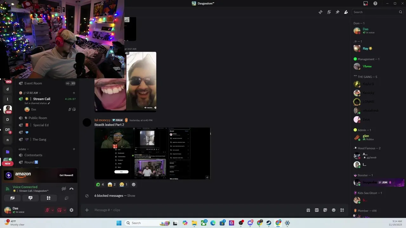
Task: Open the soundboard
Action: [67, 198]
